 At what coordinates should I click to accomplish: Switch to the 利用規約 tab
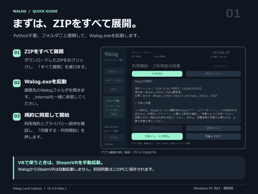157,74
